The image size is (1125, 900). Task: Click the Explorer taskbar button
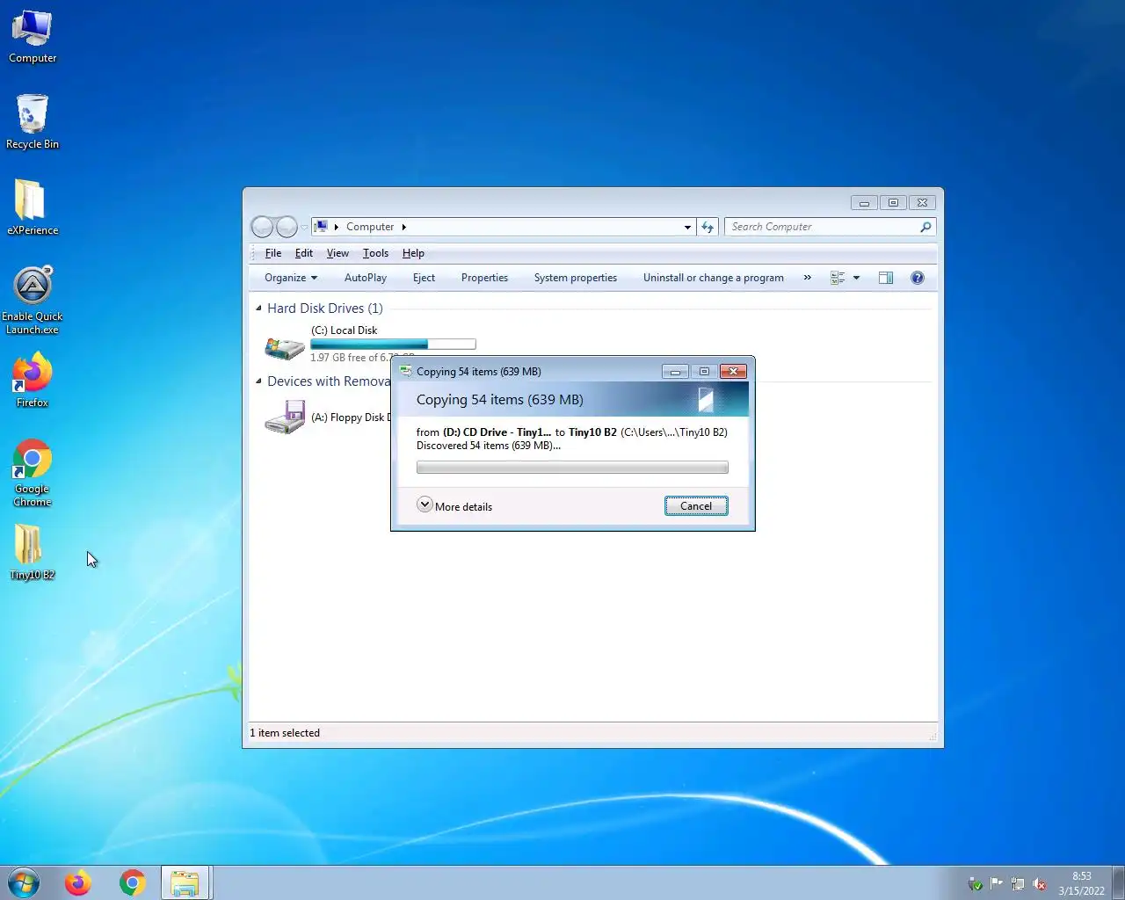point(185,882)
